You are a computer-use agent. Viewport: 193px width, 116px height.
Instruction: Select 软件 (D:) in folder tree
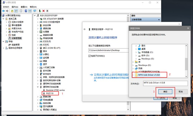point(145,55)
